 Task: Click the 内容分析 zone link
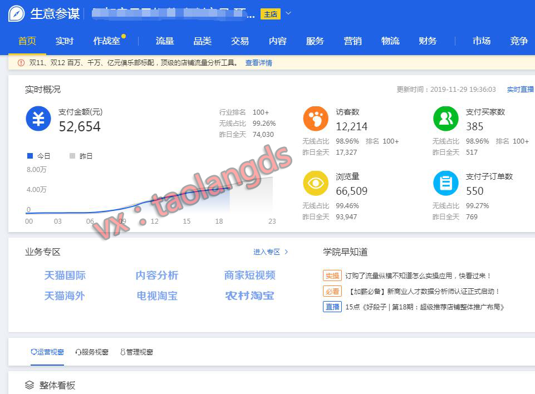click(x=157, y=275)
